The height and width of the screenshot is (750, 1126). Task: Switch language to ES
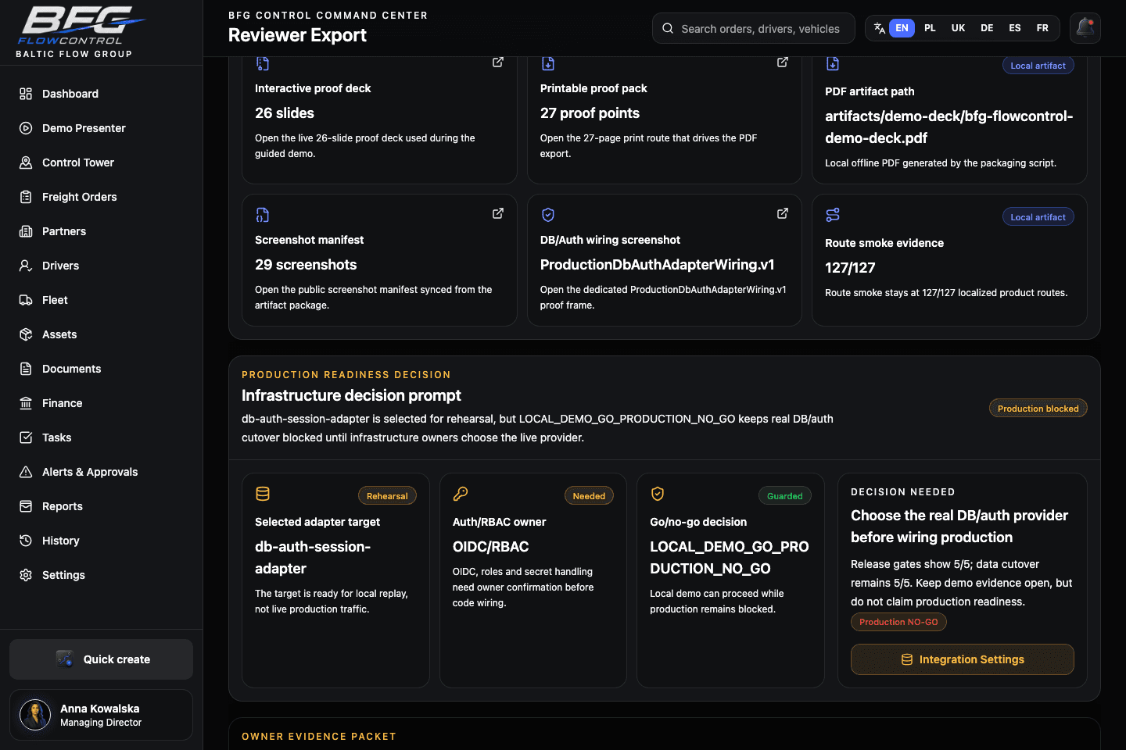pos(1015,28)
